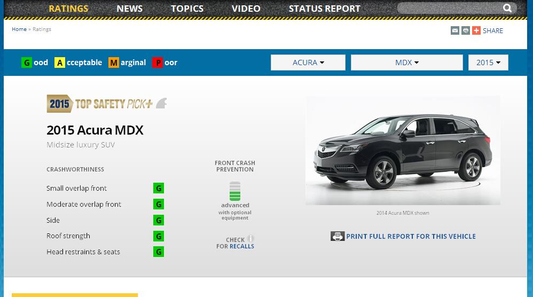Image resolution: width=533 pixels, height=297 pixels.
Task: Click the Ratings breadcrumb text
Action: (x=42, y=29)
